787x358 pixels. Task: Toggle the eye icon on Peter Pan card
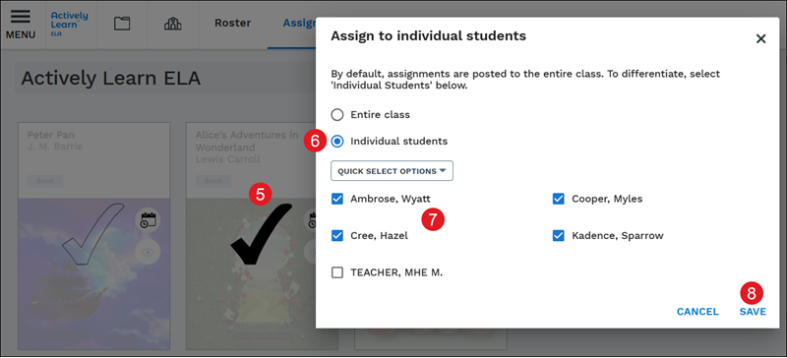tap(149, 253)
